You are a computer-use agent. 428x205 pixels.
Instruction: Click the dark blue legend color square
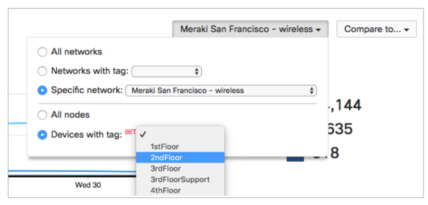pyautogui.click(x=295, y=155)
